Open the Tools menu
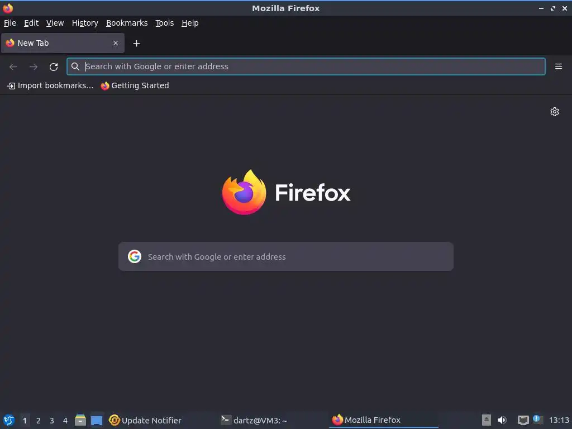This screenshot has width=572, height=429. 165,23
